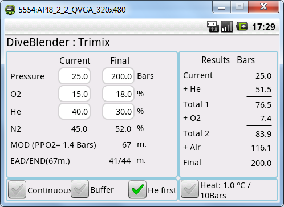Select the Current O2 field 15.0
Image resolution: width=284 pixels, height=207 pixels.
(74, 94)
